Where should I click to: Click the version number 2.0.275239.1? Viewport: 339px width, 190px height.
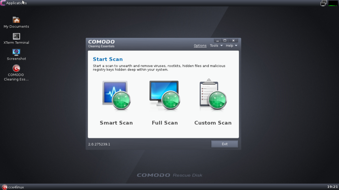click(x=99, y=144)
